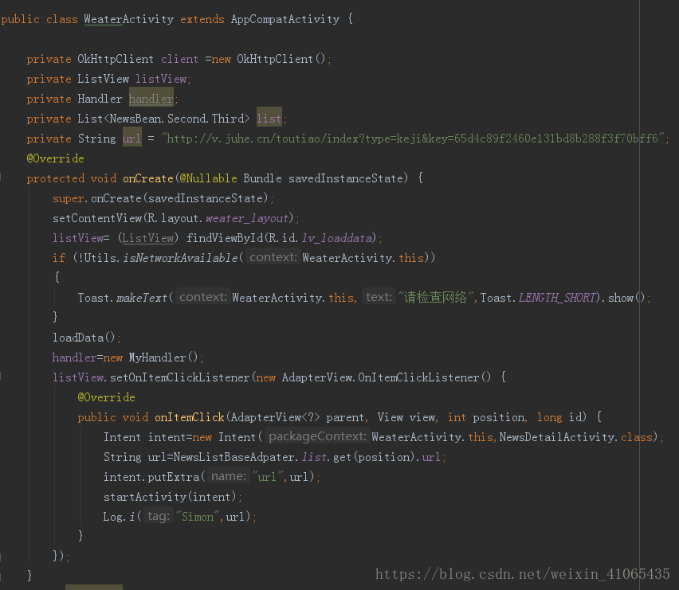Click the highlighted url field in the private String declaration
Image resolution: width=679 pixels, height=590 pixels.
pyautogui.click(x=131, y=139)
